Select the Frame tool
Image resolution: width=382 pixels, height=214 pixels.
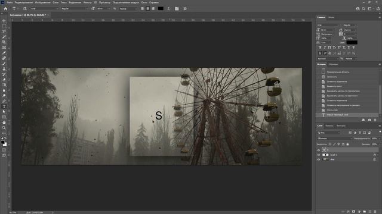pos(4,48)
